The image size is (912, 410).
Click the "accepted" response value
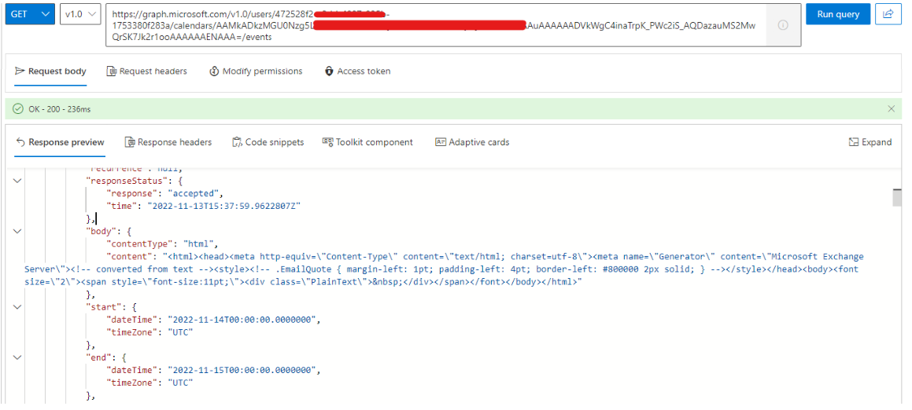191,193
